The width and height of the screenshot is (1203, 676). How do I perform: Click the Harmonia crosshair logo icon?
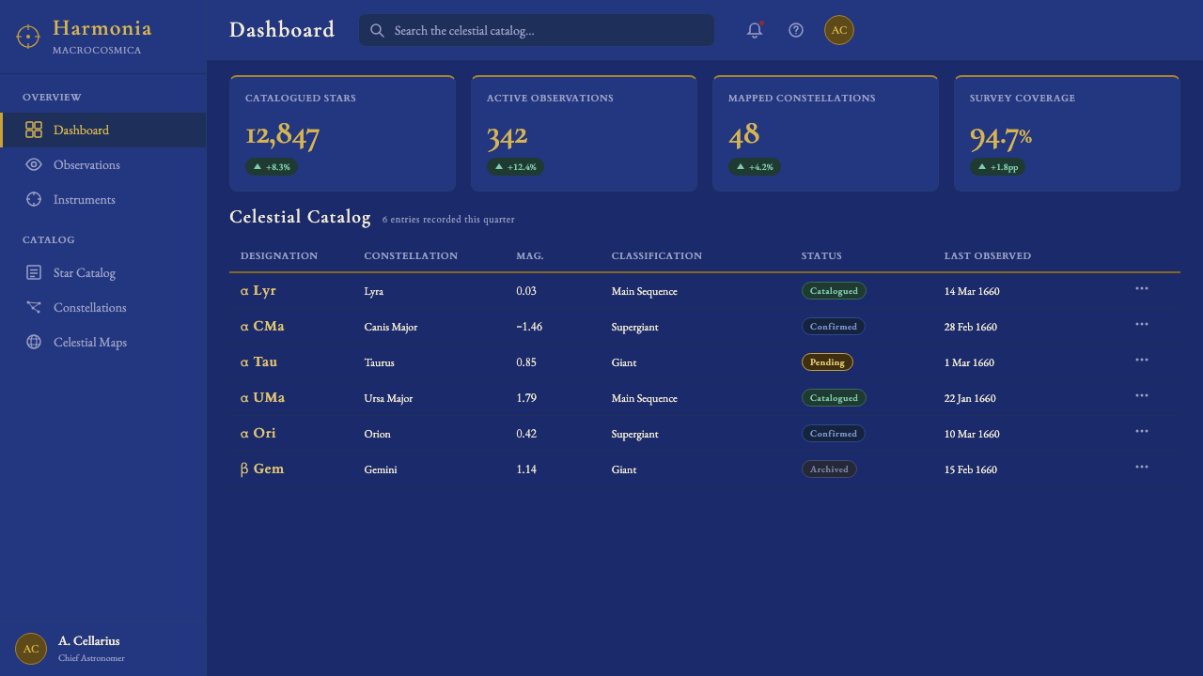[28, 37]
